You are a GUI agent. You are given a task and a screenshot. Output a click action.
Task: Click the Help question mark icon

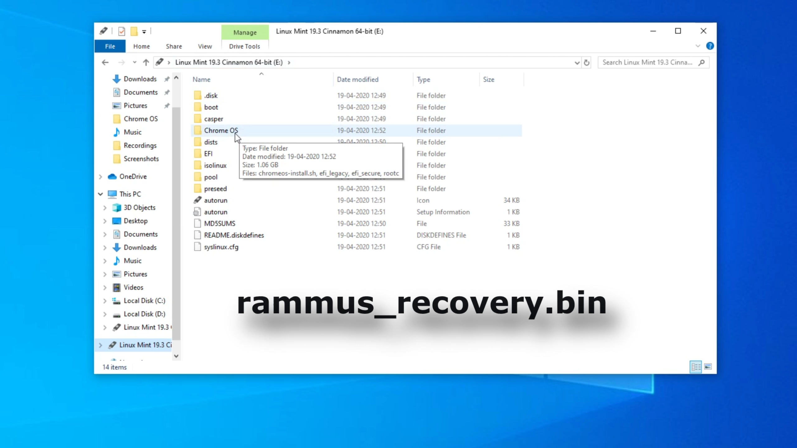[x=710, y=46]
